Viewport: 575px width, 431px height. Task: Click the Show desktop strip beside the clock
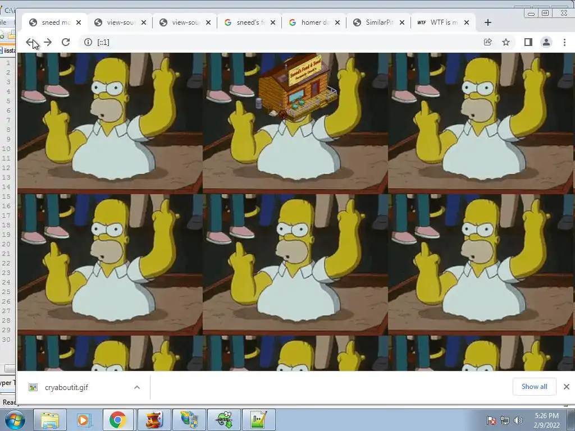(571, 420)
